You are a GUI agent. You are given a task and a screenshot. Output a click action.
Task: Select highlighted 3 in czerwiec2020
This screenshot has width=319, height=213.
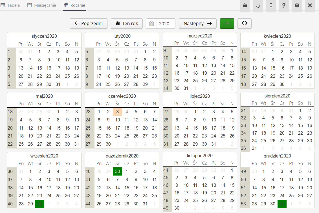[118, 112]
